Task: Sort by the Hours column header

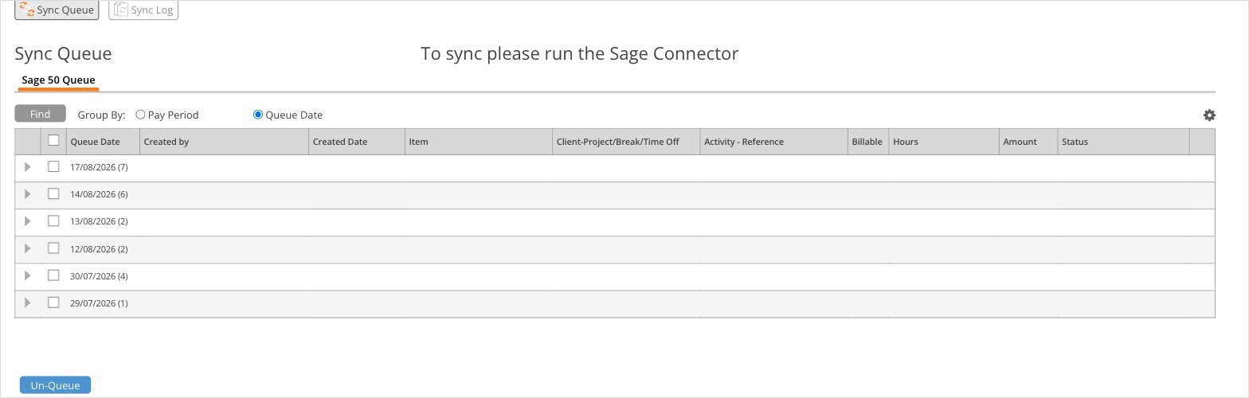Action: [x=944, y=142]
